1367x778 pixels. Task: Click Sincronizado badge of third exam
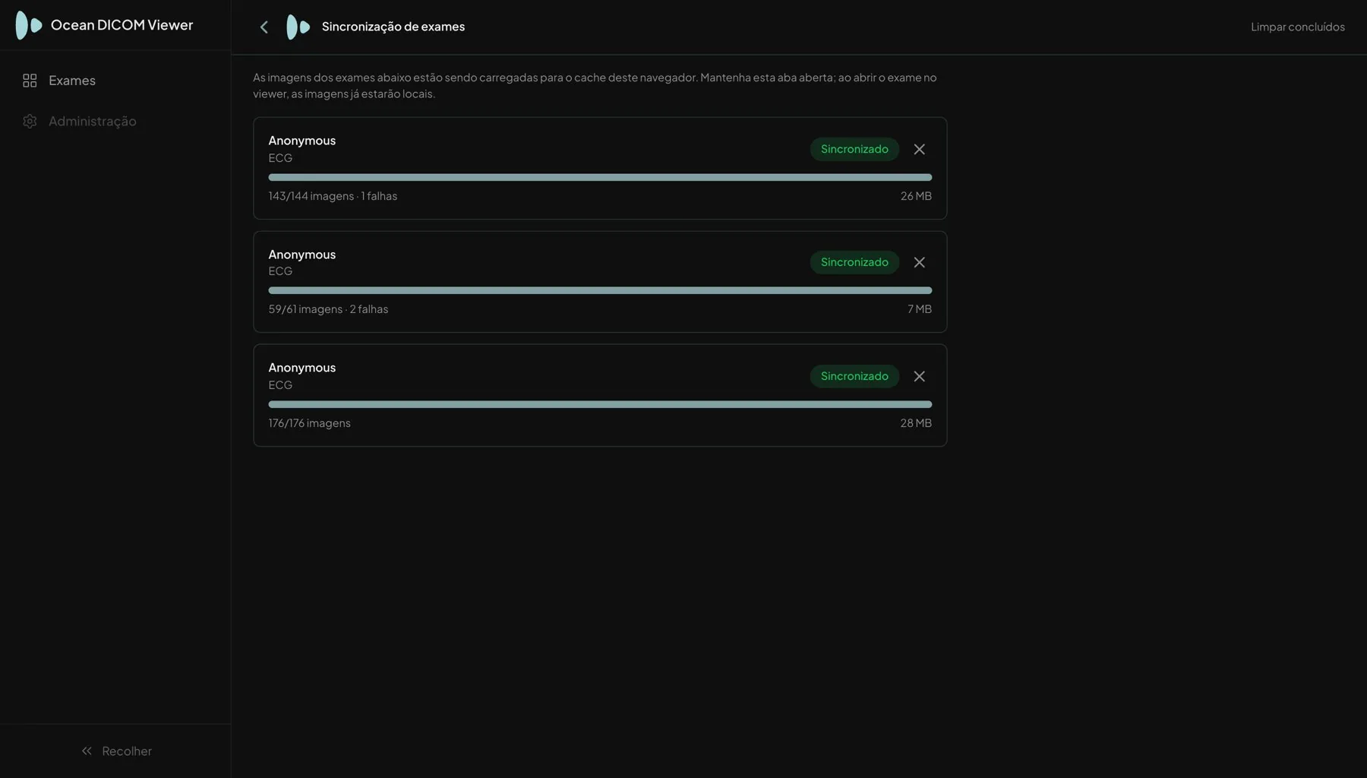(854, 376)
